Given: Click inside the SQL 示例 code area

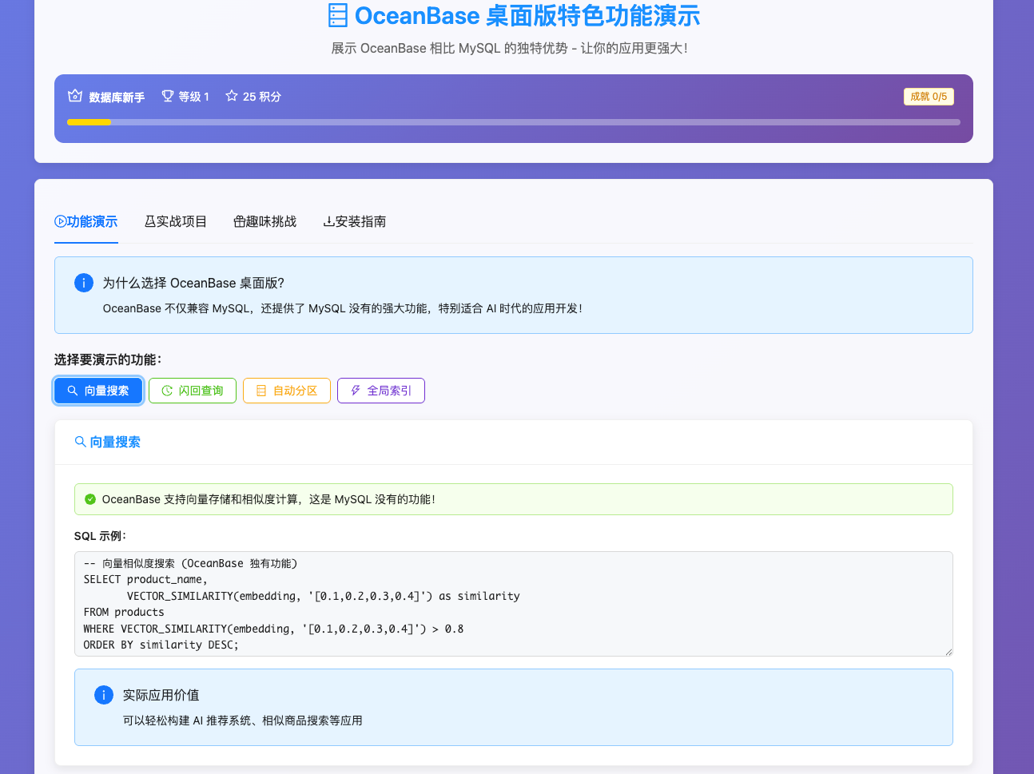Looking at the screenshot, I should (514, 604).
